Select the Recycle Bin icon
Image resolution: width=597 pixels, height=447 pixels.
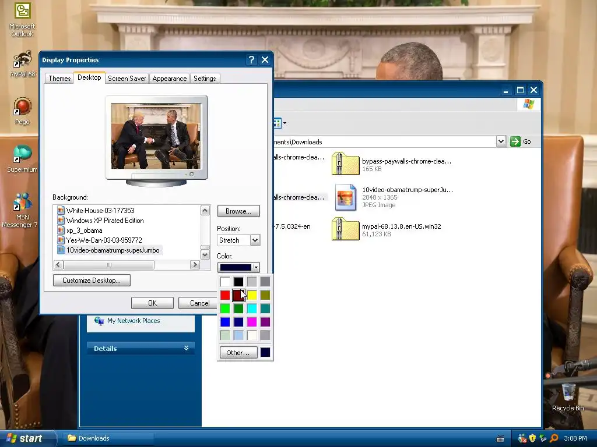568,397
